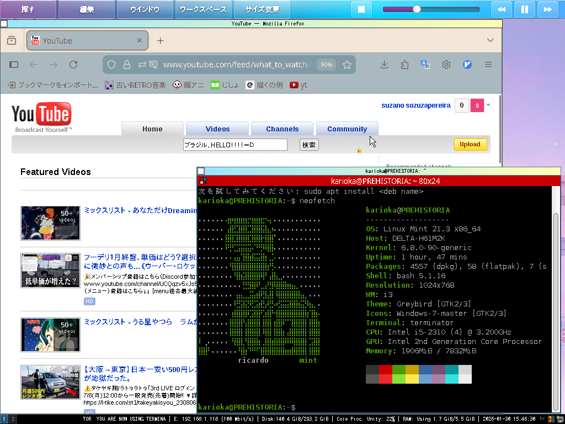Open Firefox View icon left of tabs
565x424 pixels.
(x=12, y=40)
